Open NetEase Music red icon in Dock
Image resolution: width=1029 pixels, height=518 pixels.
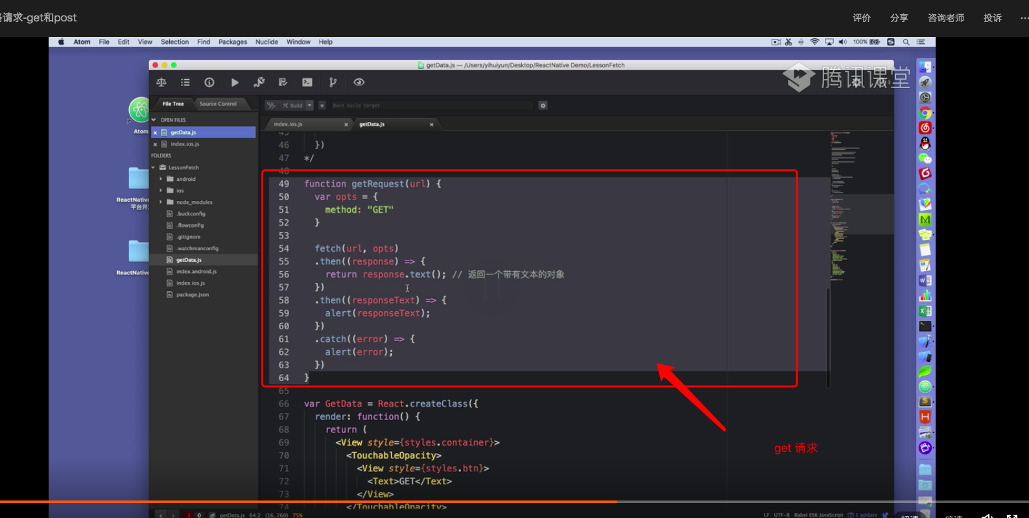(x=925, y=128)
